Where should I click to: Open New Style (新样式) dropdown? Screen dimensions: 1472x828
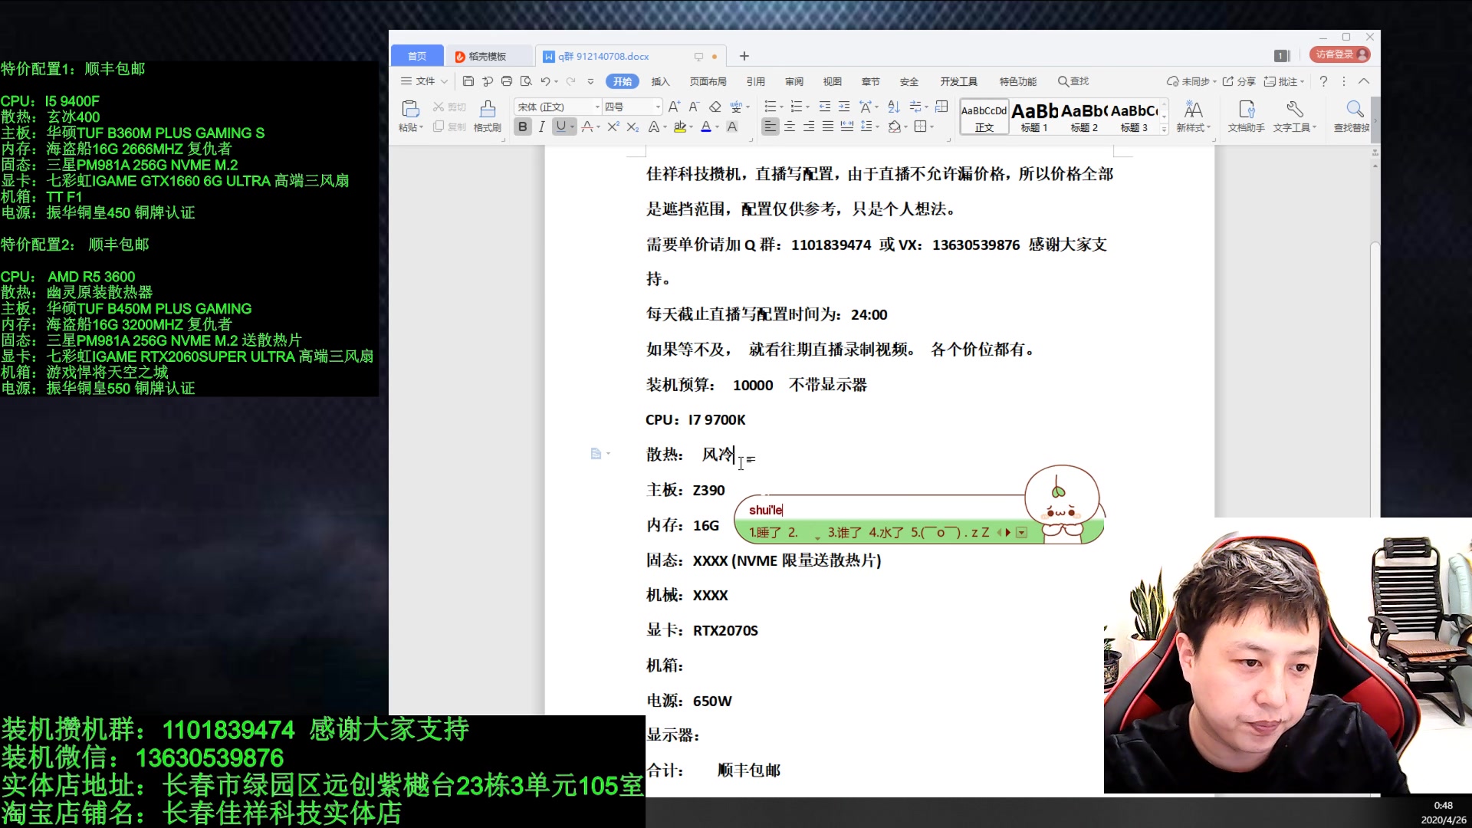pos(1193,115)
